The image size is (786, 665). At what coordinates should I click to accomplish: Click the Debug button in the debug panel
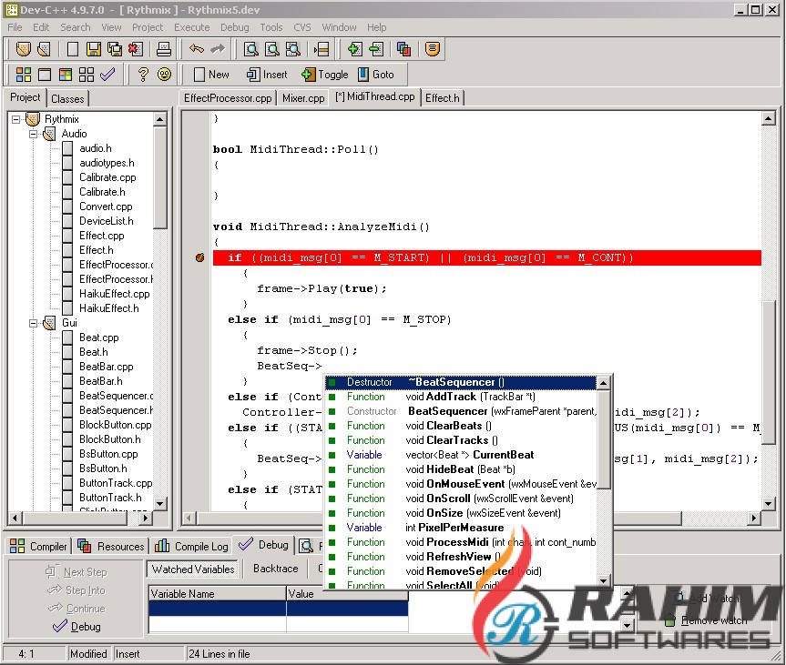point(77,627)
